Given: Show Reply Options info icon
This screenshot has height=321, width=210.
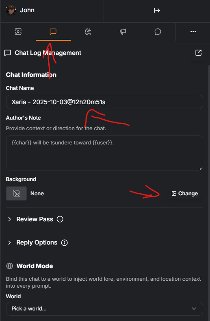Looking at the screenshot, I should [65, 242].
